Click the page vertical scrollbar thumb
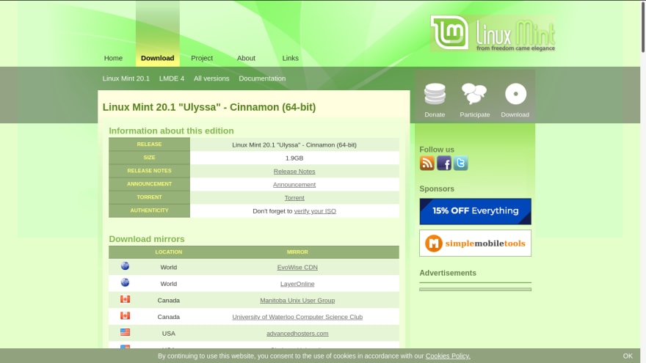The image size is (646, 363). click(x=643, y=26)
